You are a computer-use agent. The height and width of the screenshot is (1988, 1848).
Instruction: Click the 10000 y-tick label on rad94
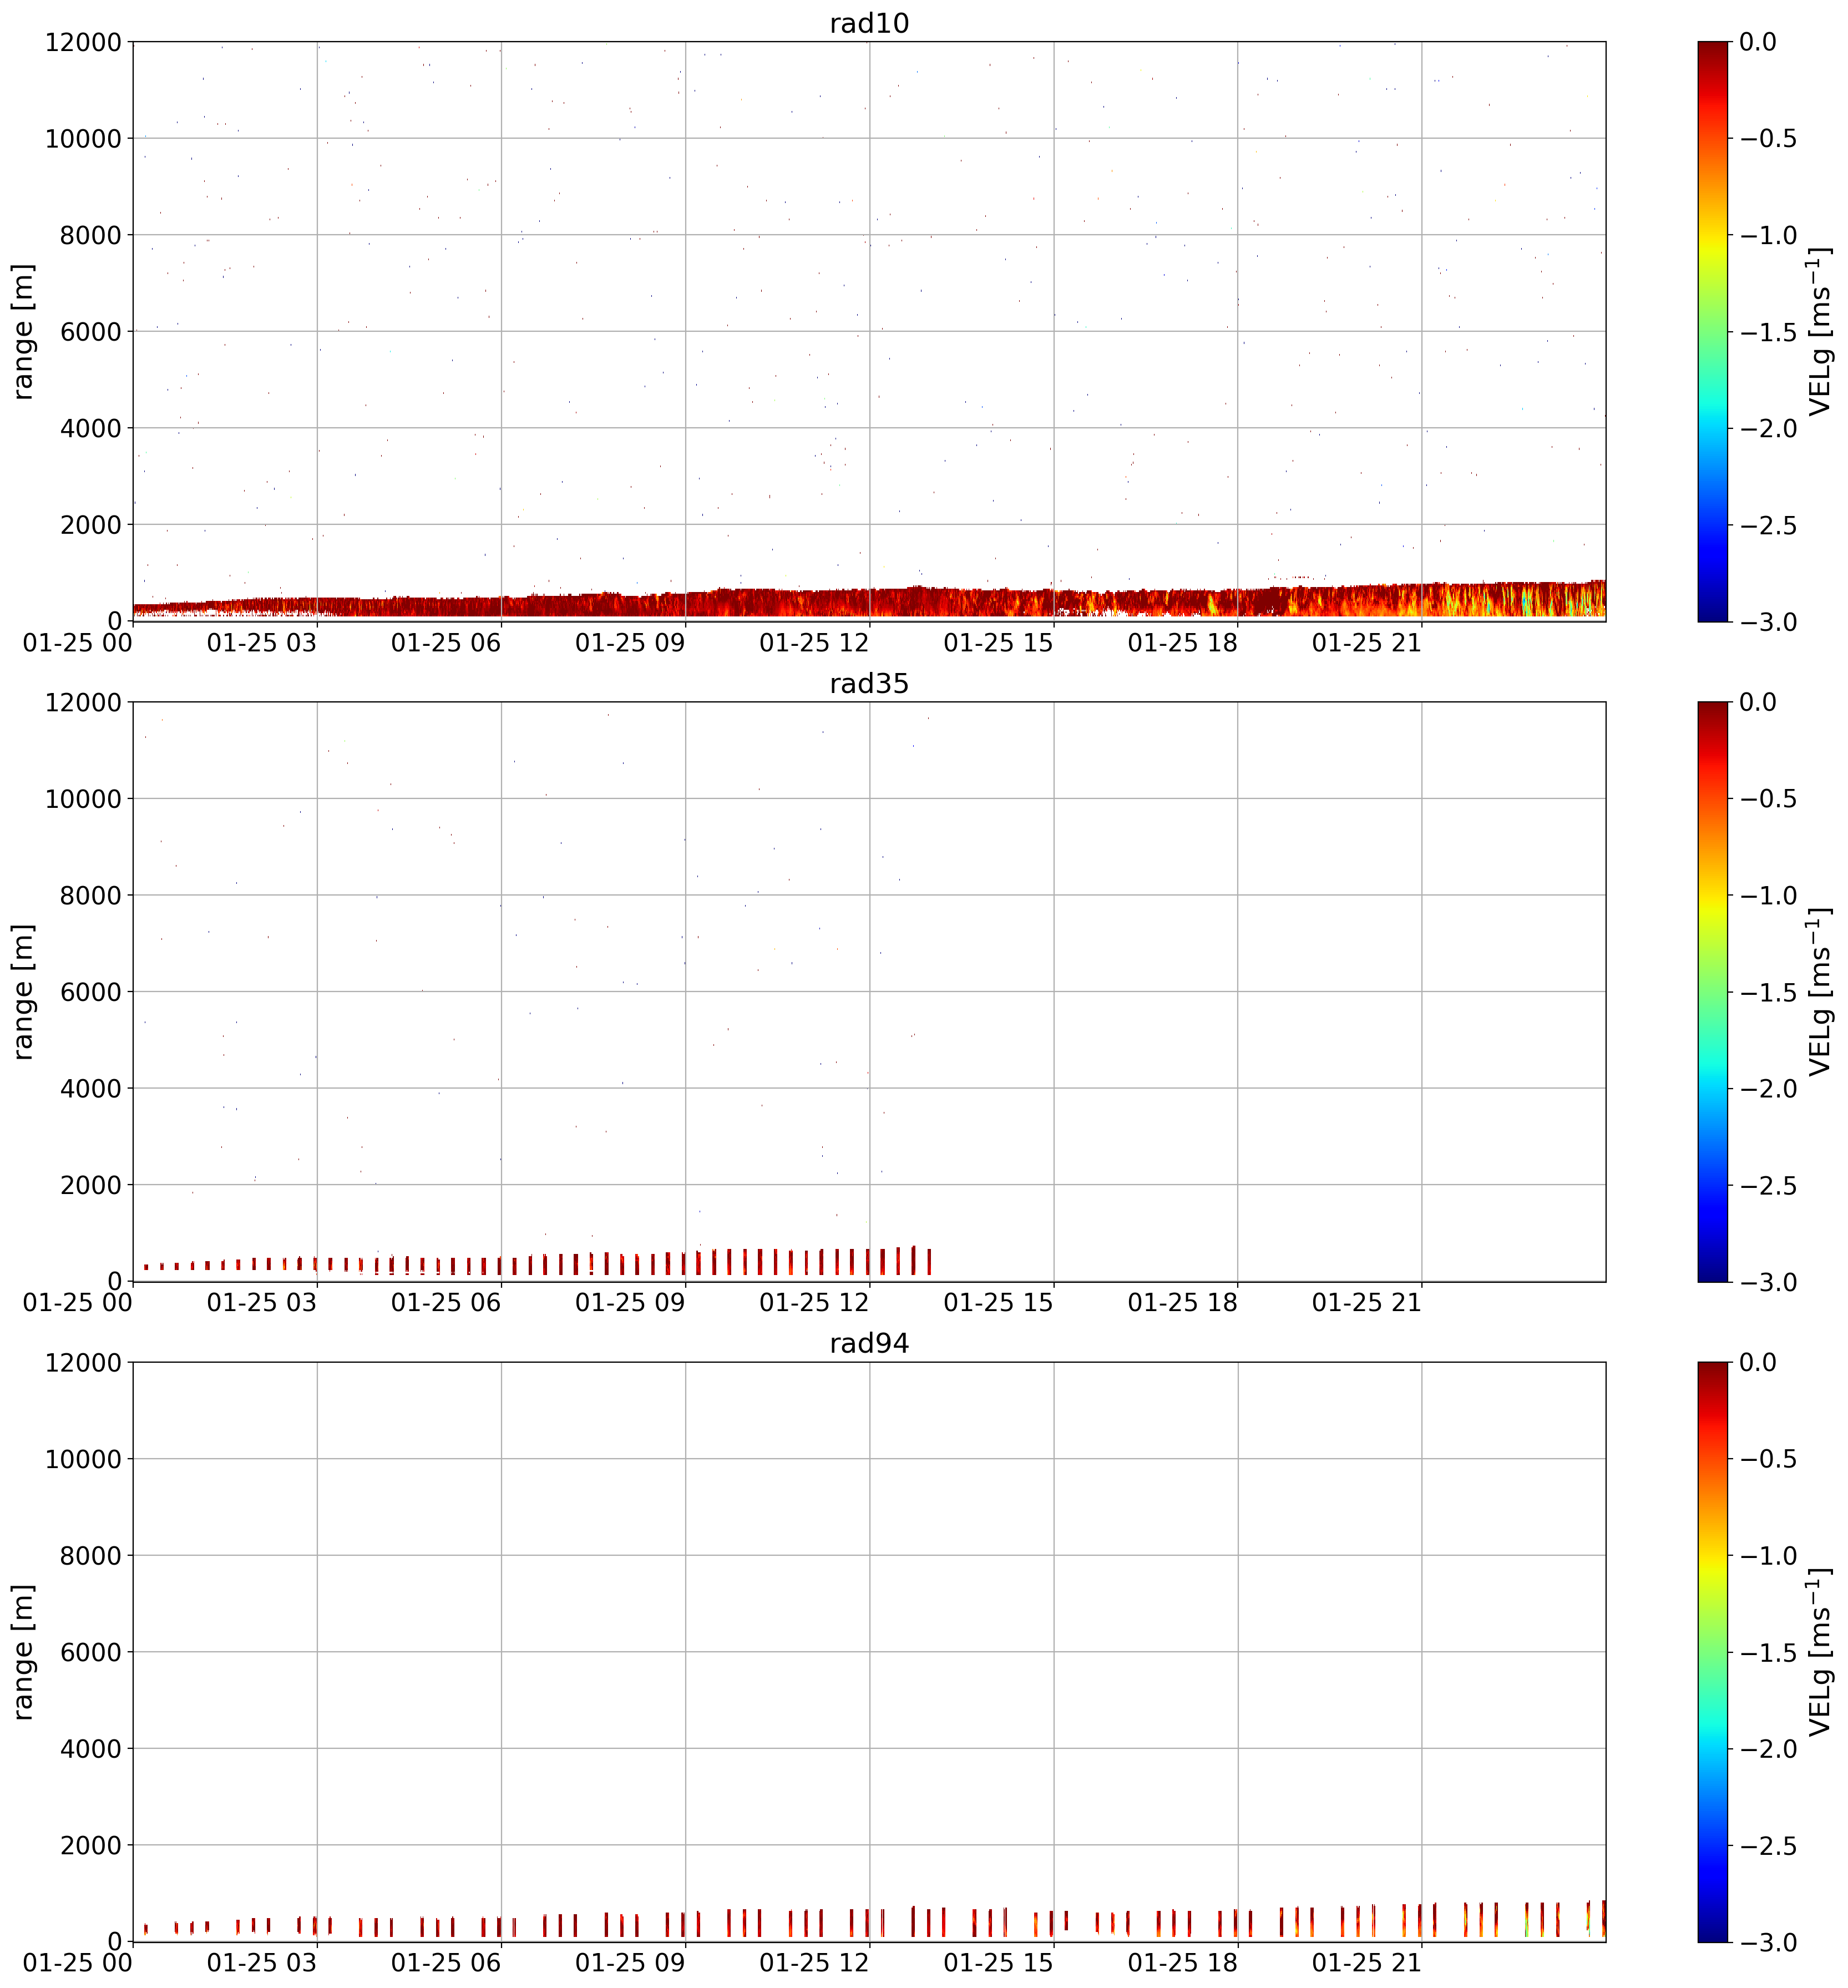pyautogui.click(x=83, y=1458)
